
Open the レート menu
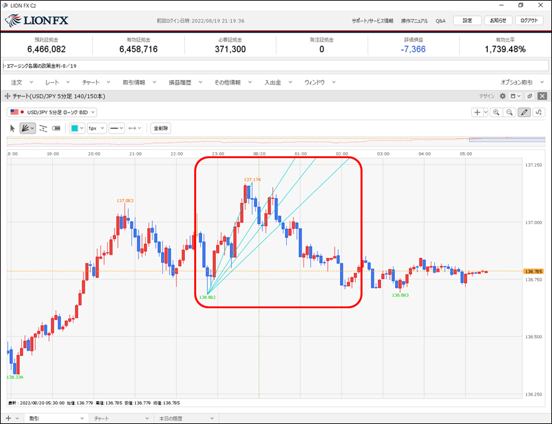57,83
